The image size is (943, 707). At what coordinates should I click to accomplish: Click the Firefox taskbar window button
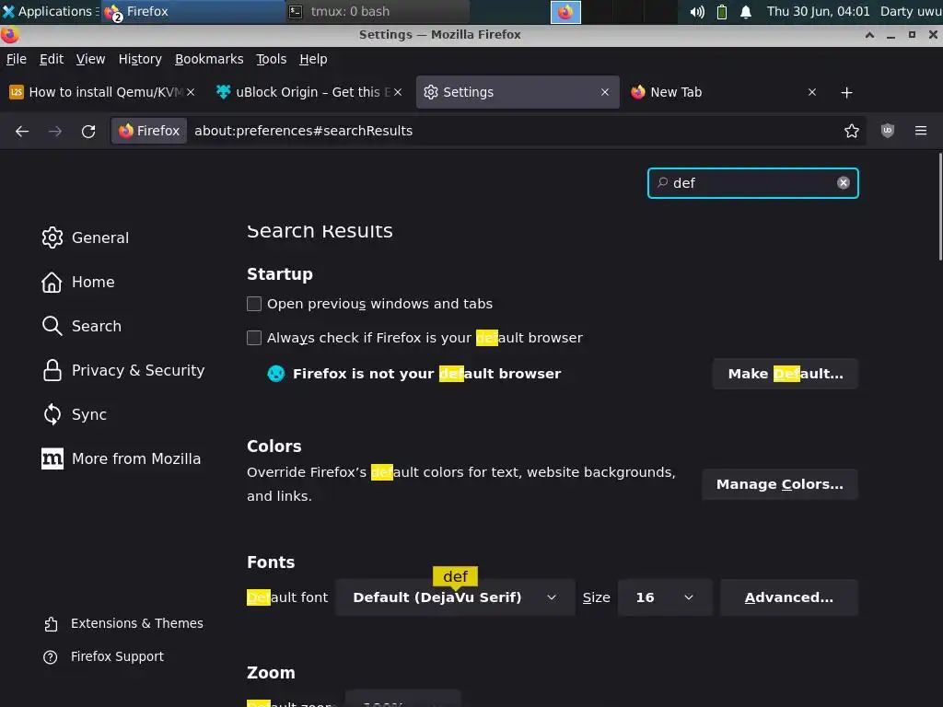tap(192, 11)
